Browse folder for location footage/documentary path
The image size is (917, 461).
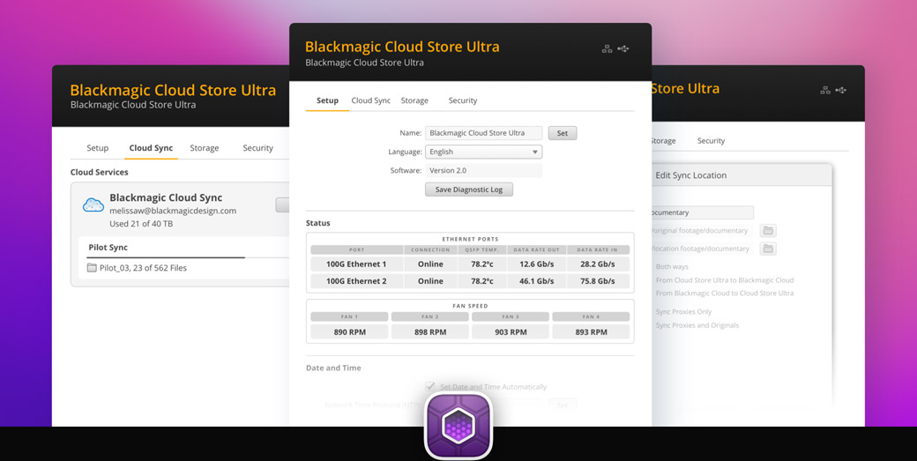(768, 249)
